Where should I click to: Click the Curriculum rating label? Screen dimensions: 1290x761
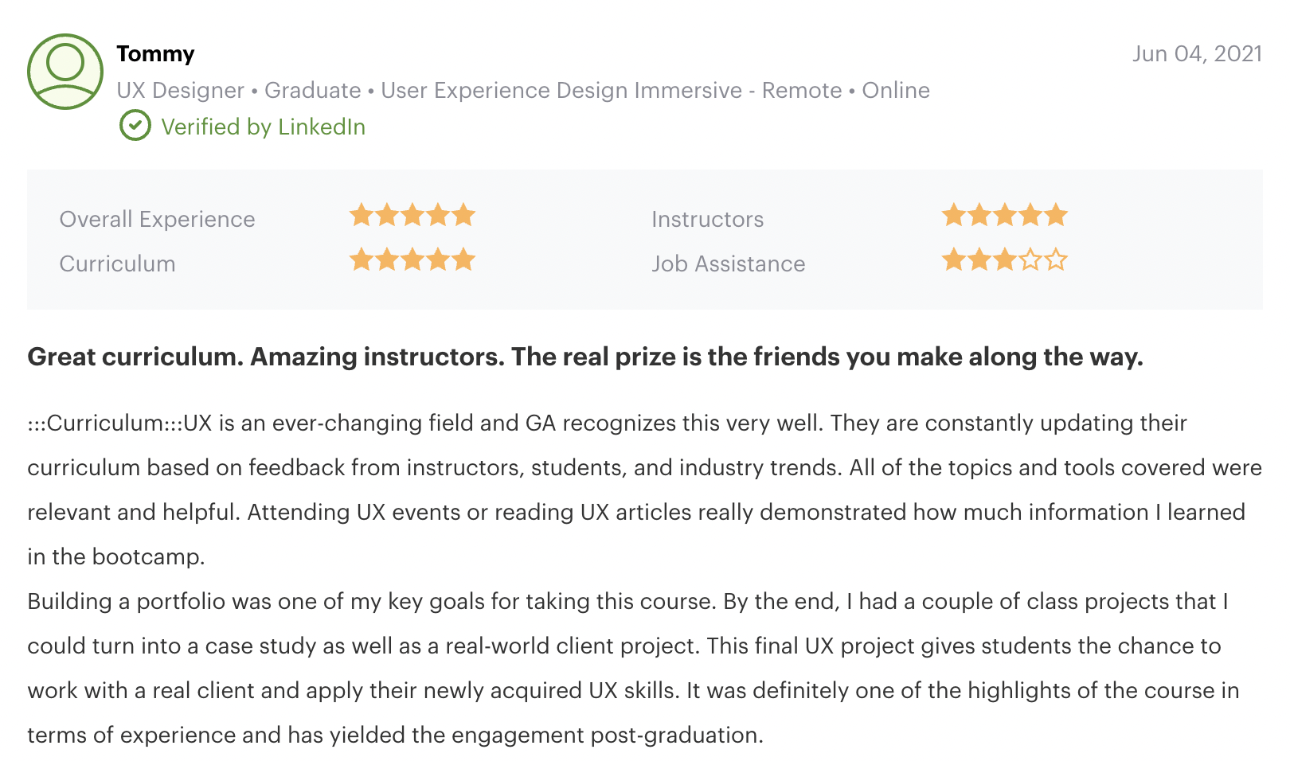pyautogui.click(x=118, y=263)
